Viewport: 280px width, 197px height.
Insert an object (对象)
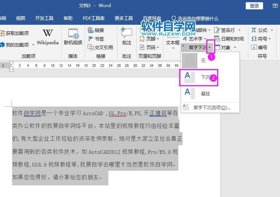pos(223,47)
